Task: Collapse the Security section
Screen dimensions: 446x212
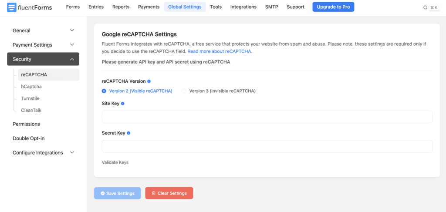Action: point(43,59)
